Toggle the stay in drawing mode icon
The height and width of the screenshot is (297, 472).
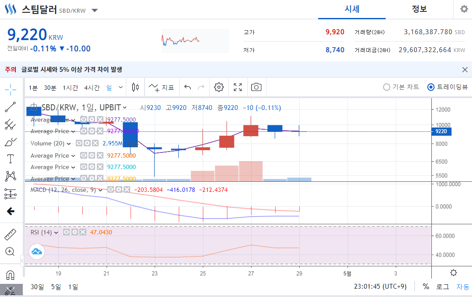(x=10, y=291)
